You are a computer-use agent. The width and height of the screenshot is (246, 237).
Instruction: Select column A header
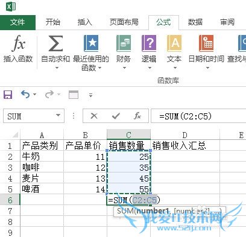point(42,134)
